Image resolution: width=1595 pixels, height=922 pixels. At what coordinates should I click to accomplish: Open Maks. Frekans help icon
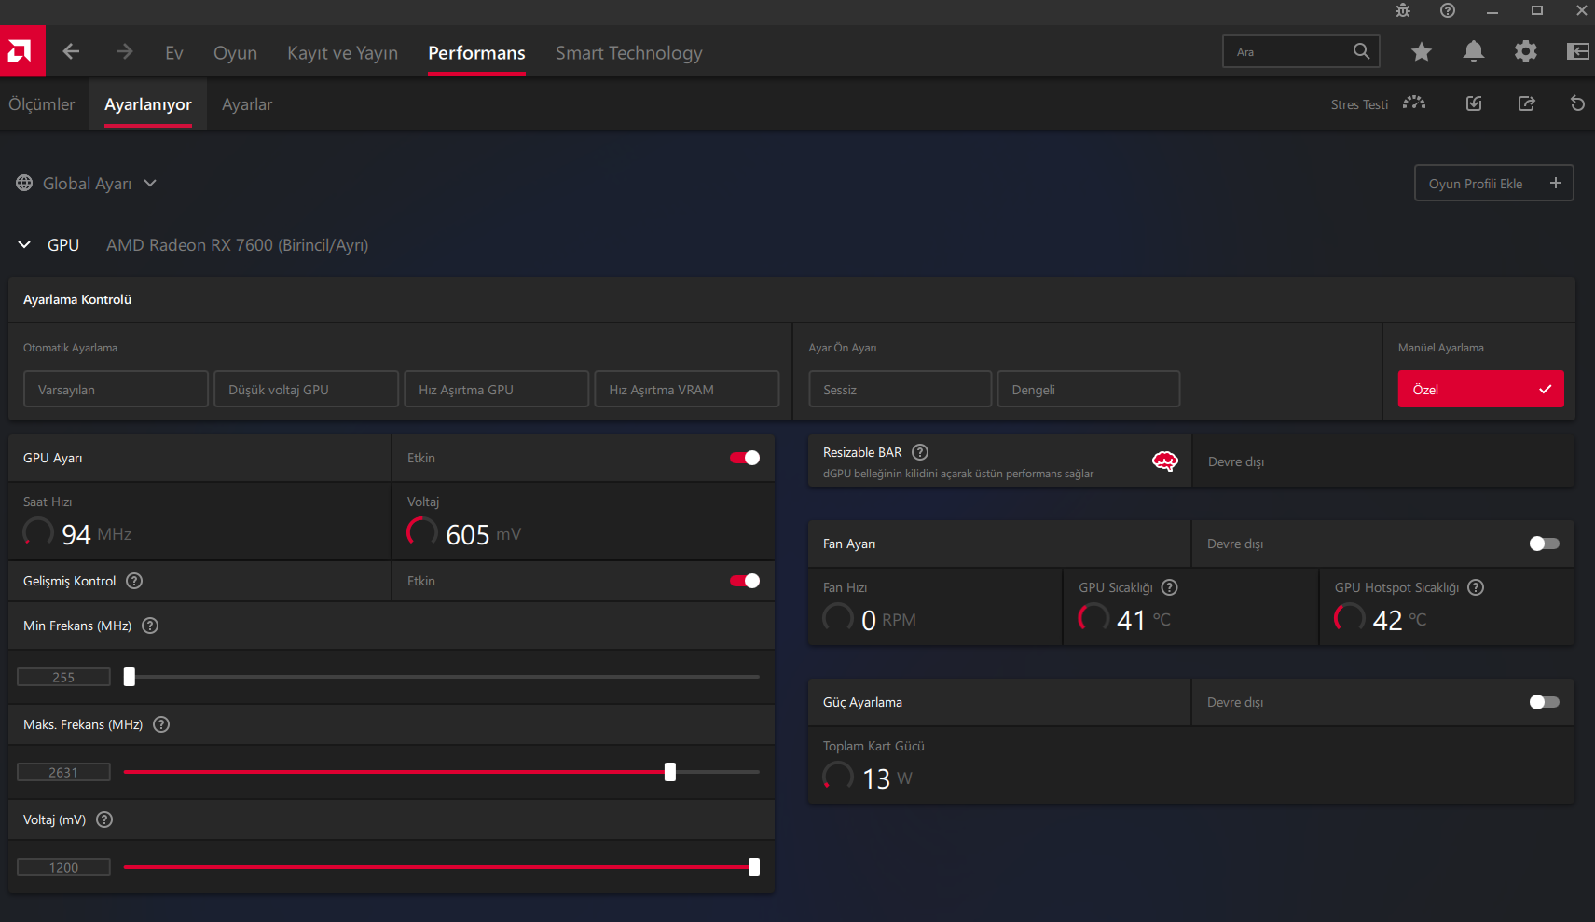161,724
